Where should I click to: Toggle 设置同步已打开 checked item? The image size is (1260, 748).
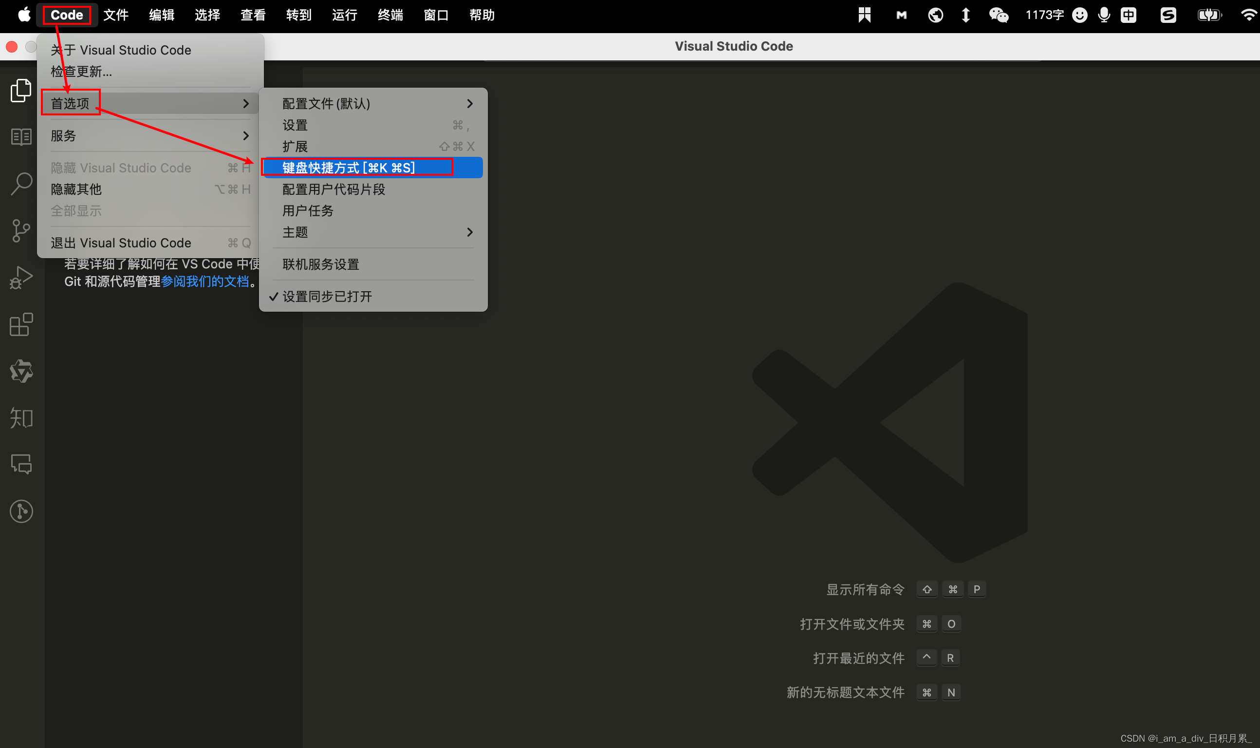coord(327,297)
